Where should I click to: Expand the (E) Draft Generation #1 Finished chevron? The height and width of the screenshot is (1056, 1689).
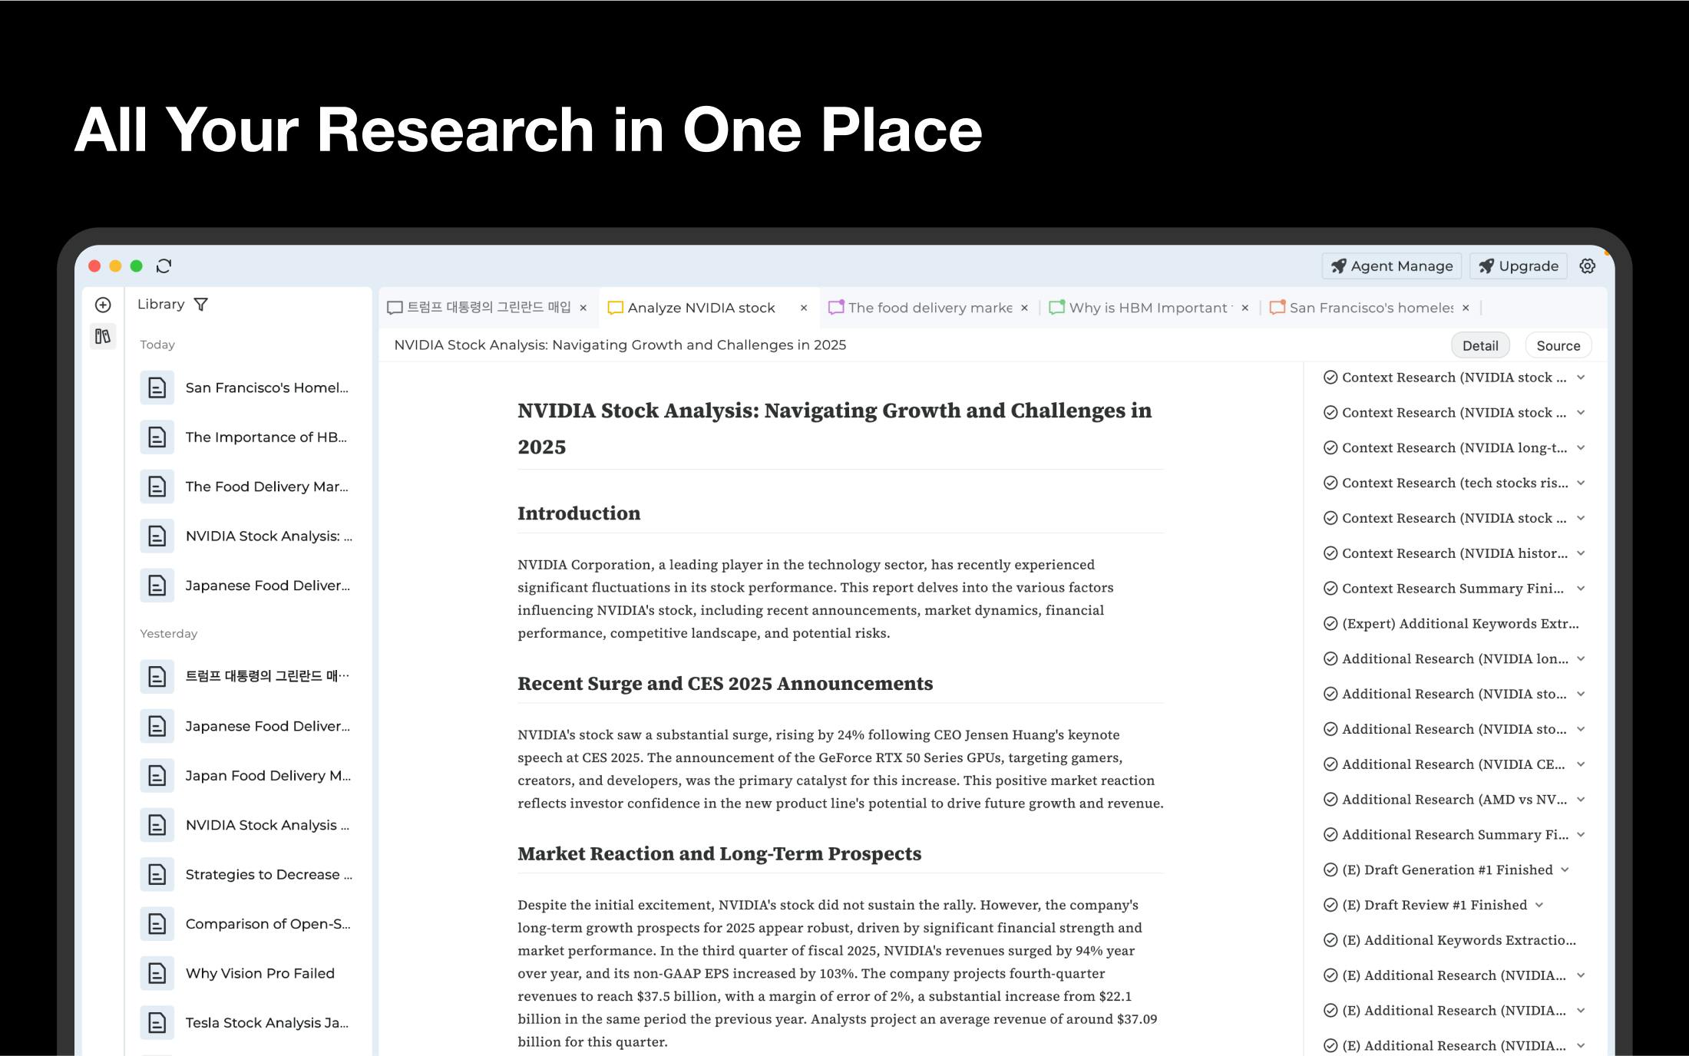coord(1565,870)
